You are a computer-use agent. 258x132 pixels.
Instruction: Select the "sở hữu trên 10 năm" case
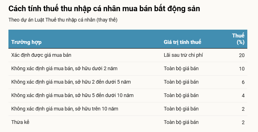65,109
